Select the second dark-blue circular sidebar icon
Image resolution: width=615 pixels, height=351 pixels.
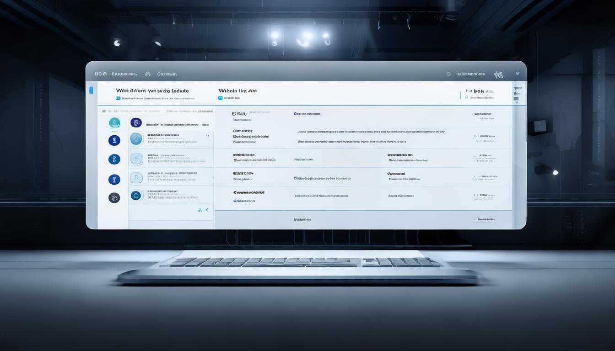pos(114,140)
